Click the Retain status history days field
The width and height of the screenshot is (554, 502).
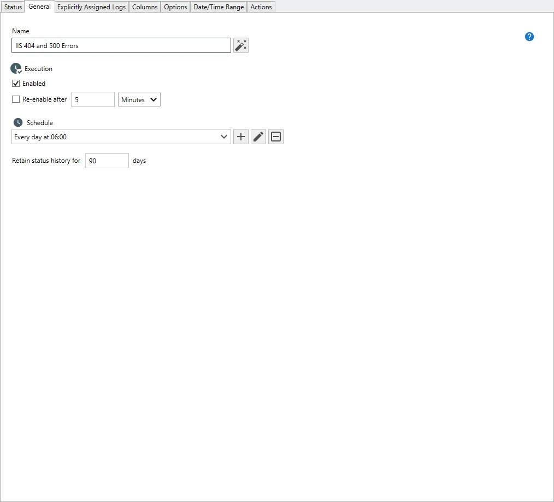107,161
